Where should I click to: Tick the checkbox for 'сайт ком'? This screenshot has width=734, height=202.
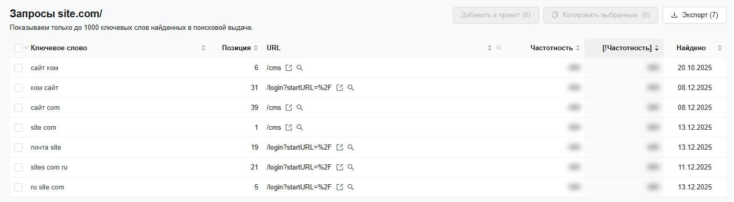coord(18,68)
